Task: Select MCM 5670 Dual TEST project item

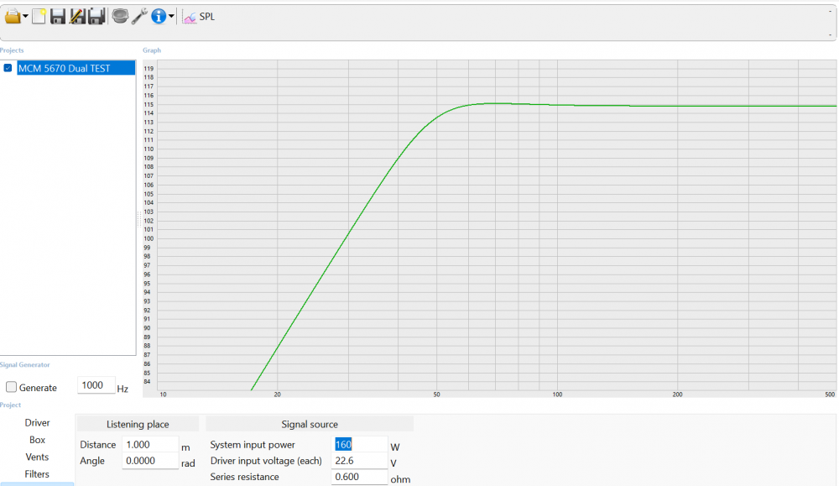Action: [64, 68]
